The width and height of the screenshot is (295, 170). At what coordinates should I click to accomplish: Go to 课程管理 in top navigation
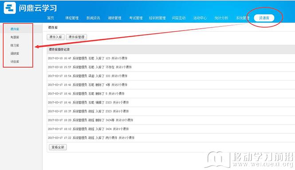tap(72, 18)
